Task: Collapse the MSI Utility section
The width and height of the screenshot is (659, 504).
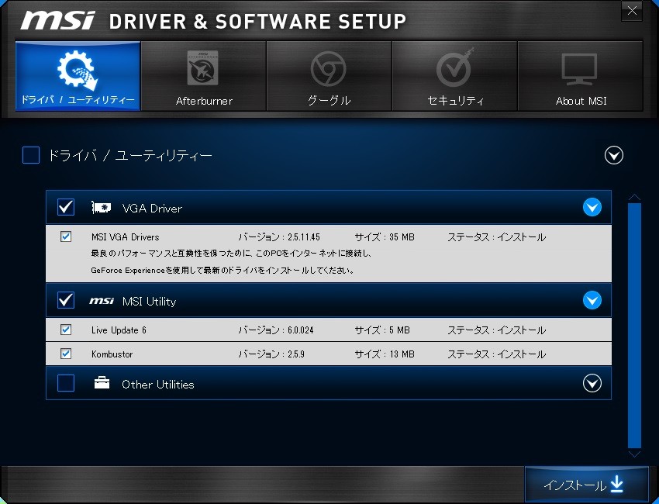Action: pyautogui.click(x=592, y=300)
